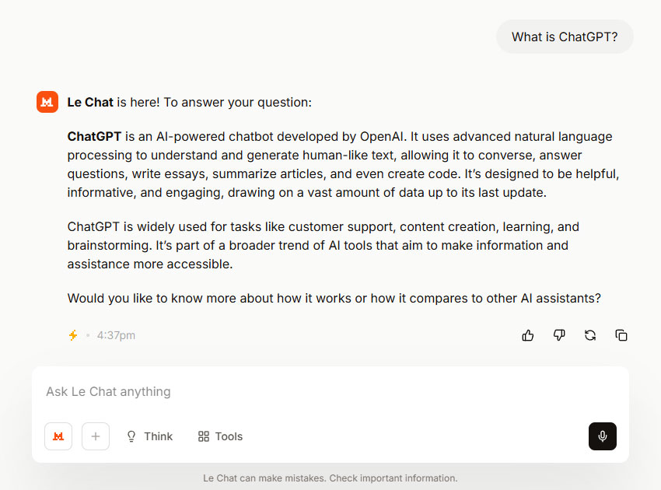Click the 4:37pm timestamp
Viewport: 661px width, 490px height.
tap(116, 335)
